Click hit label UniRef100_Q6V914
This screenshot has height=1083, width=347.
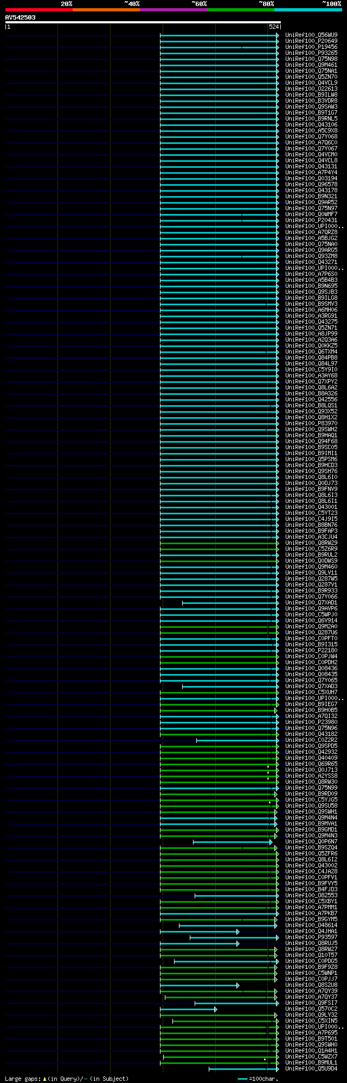(x=311, y=620)
